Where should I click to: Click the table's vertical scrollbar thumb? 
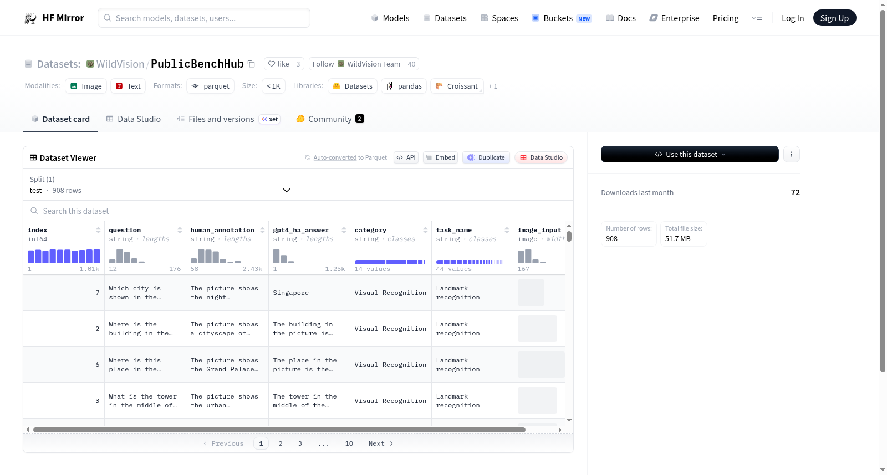569,236
